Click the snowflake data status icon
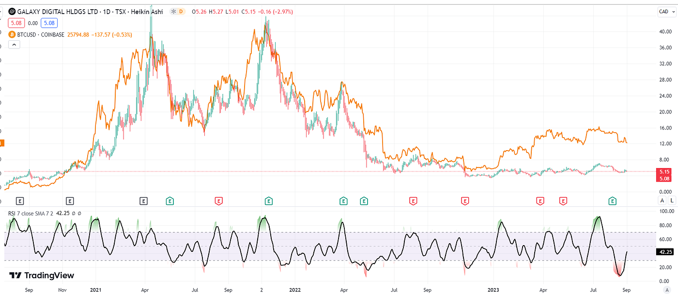678x294 pixels. point(173,11)
